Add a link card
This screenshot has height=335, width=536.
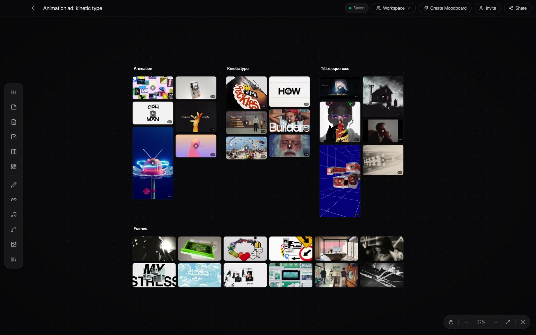pyautogui.click(x=14, y=200)
